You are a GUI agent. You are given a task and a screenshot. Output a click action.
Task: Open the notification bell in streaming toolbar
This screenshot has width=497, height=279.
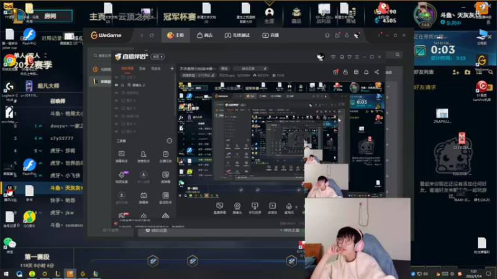click(x=366, y=72)
